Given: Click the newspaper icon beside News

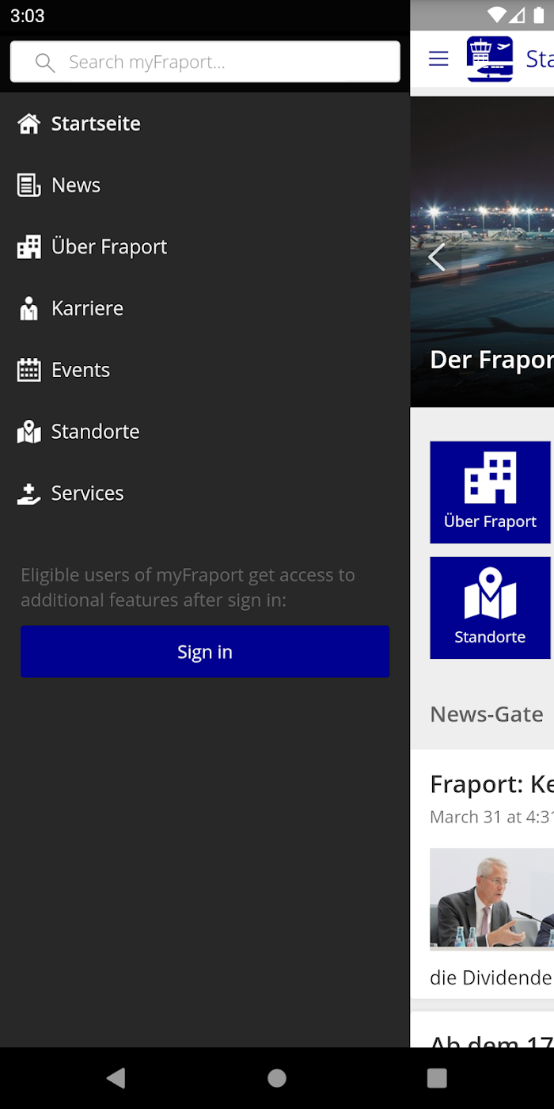Looking at the screenshot, I should (x=28, y=185).
